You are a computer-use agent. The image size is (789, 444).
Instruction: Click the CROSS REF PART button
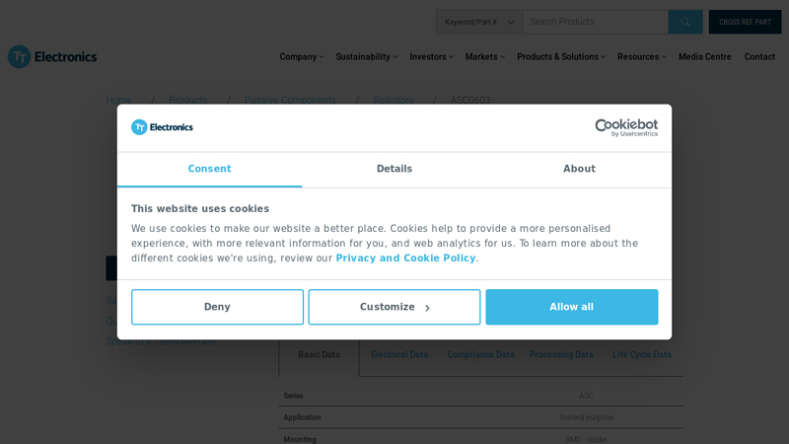click(x=745, y=22)
